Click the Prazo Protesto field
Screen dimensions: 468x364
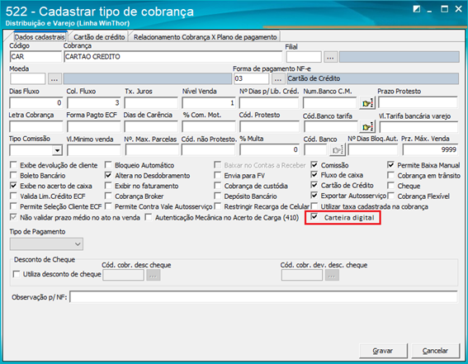(x=418, y=102)
